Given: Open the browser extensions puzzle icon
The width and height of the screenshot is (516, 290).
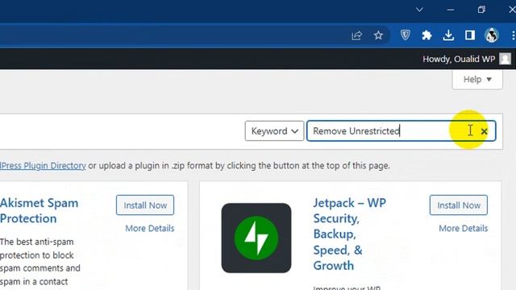Looking at the screenshot, I should pyautogui.click(x=427, y=35).
